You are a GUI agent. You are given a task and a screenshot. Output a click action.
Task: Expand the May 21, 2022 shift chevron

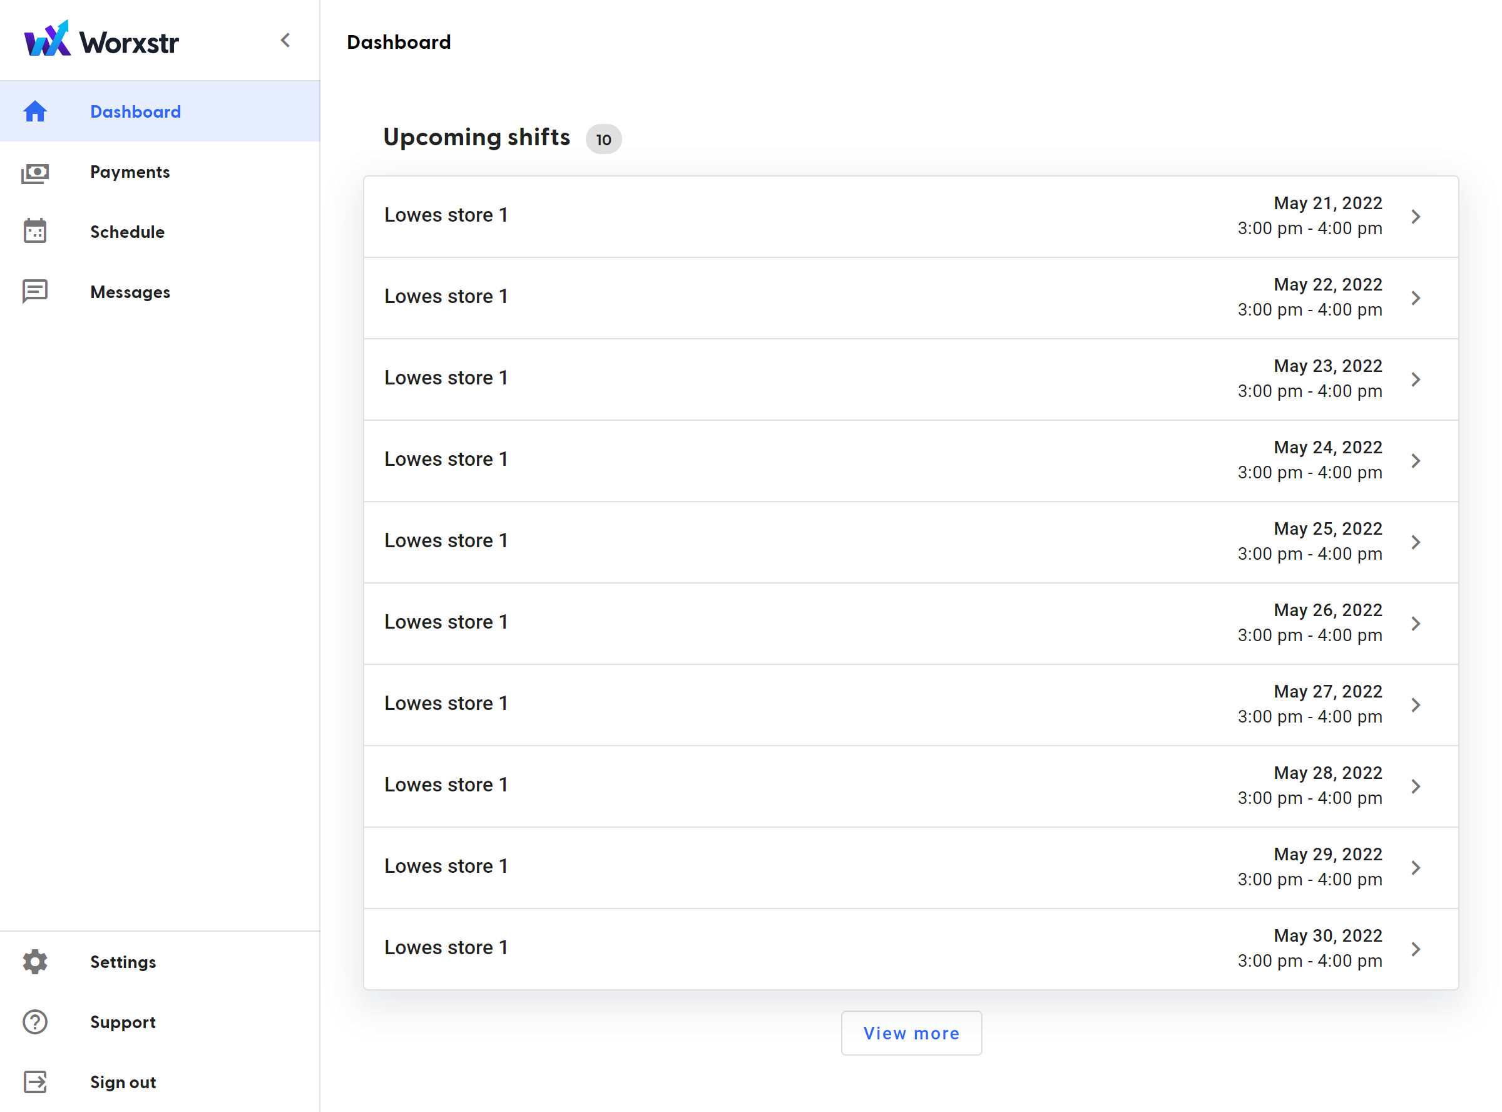point(1415,217)
